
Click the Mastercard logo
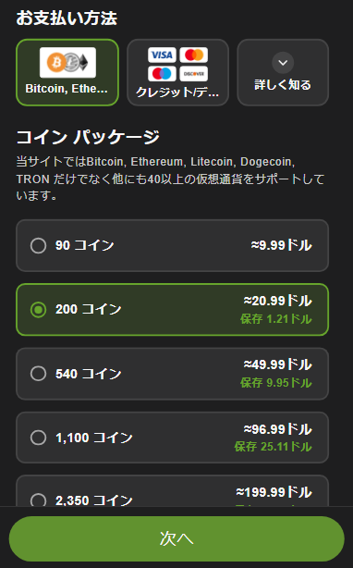pos(194,56)
